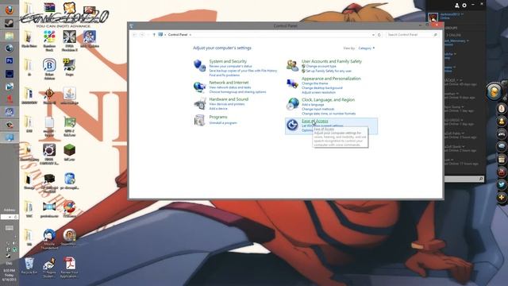Click the Control Panel address bar path
Image resolution: width=508 pixels, height=286 pixels.
(x=178, y=35)
